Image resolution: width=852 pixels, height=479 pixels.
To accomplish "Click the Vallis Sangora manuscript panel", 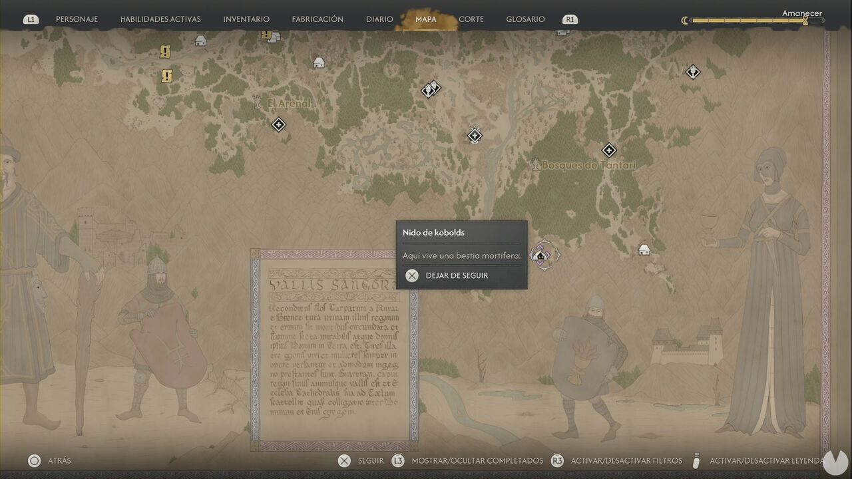I will [334, 351].
